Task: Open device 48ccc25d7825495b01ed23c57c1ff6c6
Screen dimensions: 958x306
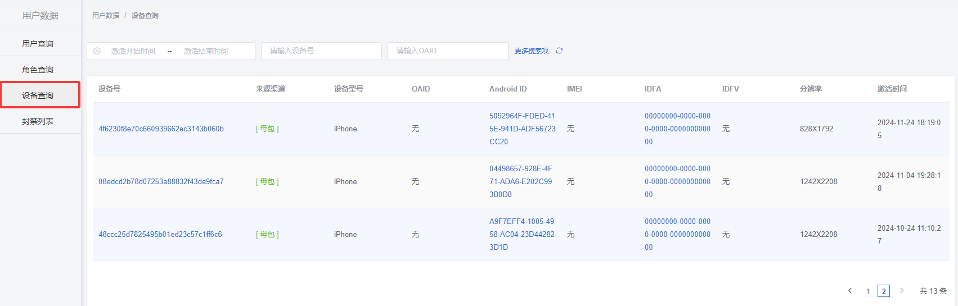Action: pos(160,234)
